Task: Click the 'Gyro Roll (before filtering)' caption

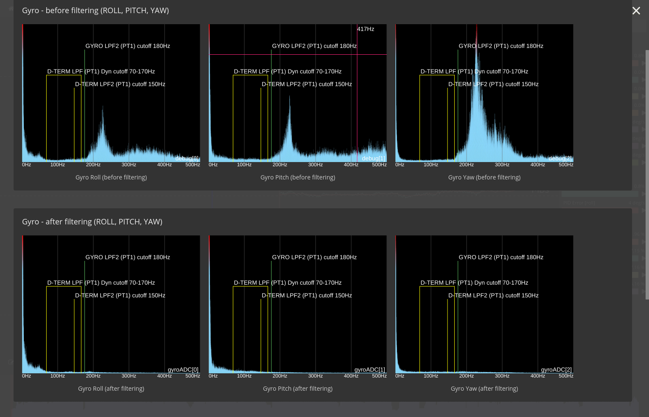Action: click(x=111, y=177)
